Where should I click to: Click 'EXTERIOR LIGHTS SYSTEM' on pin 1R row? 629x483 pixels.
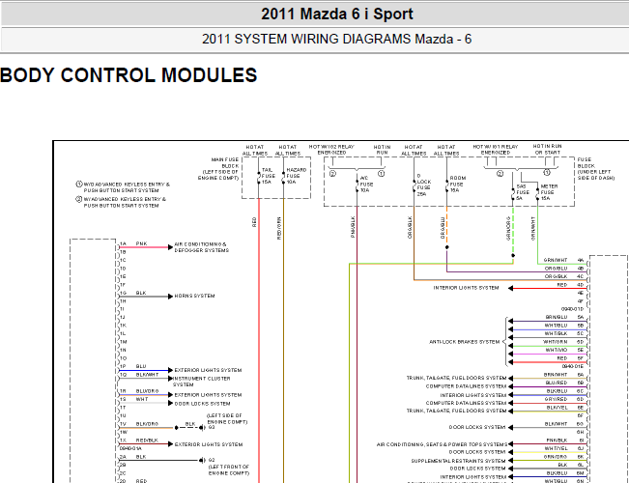point(208,395)
